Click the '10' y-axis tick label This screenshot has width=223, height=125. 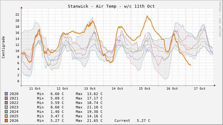[17, 51]
